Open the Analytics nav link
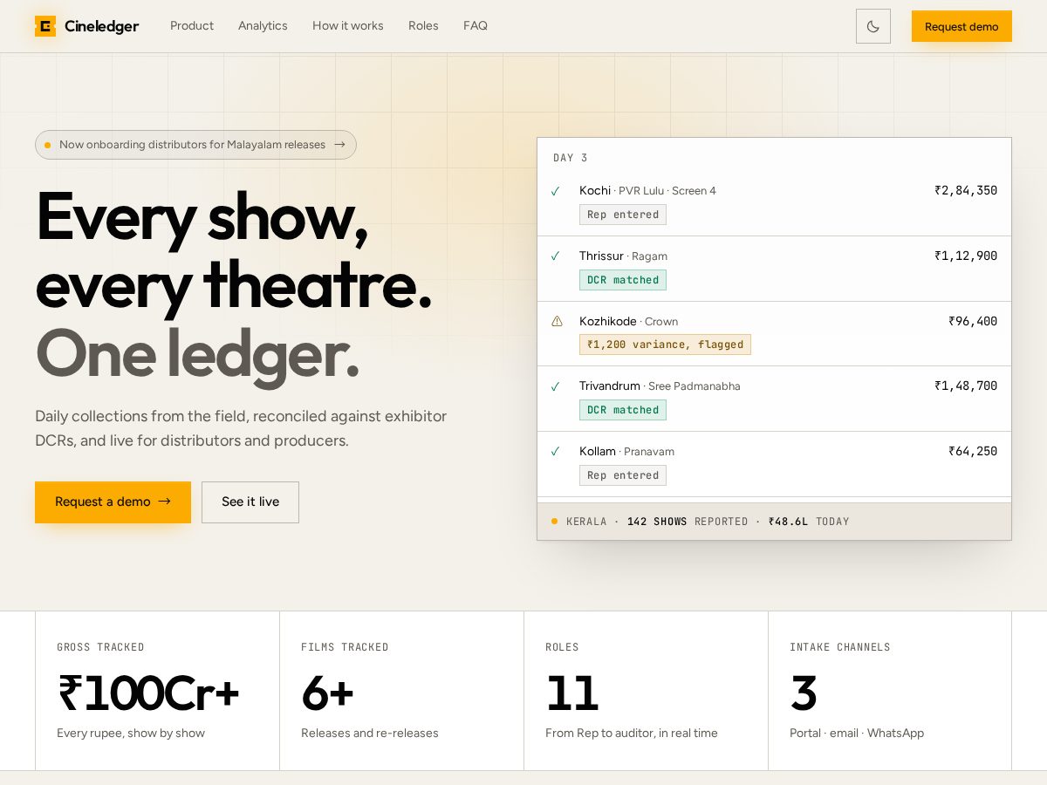This screenshot has width=1047, height=785. [x=263, y=26]
